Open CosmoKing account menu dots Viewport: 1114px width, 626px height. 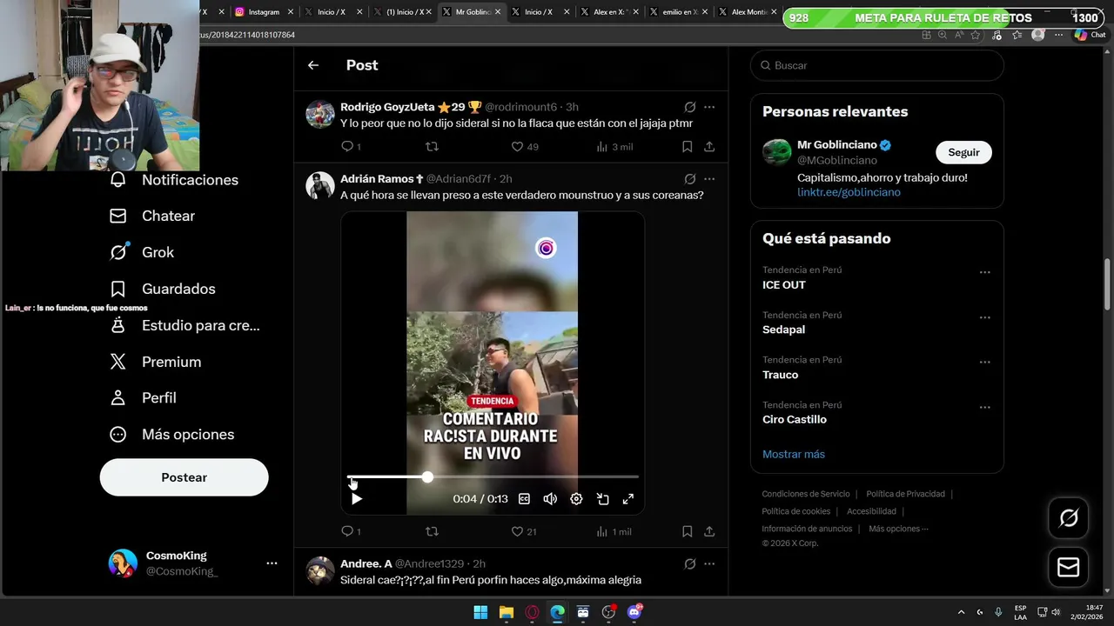[x=272, y=563]
